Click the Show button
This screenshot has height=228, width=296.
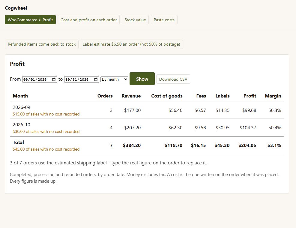[142, 79]
